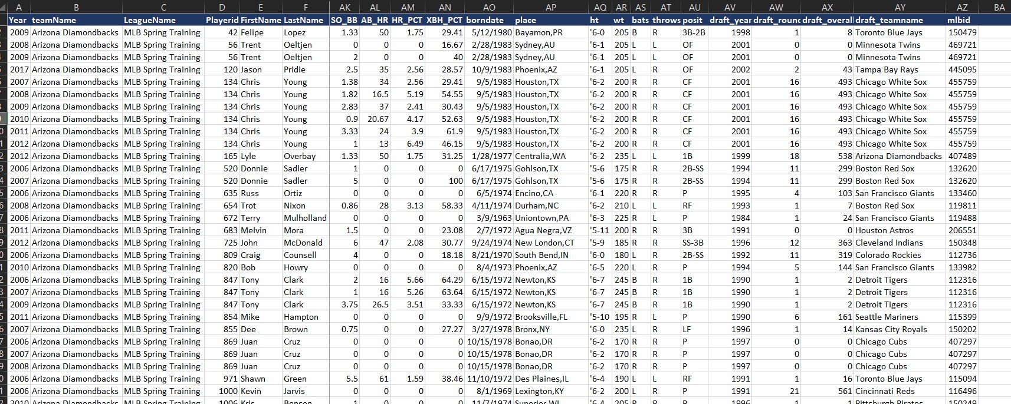Click column AY header letter
Image resolution: width=1011 pixels, height=404 pixels.
[900, 7]
